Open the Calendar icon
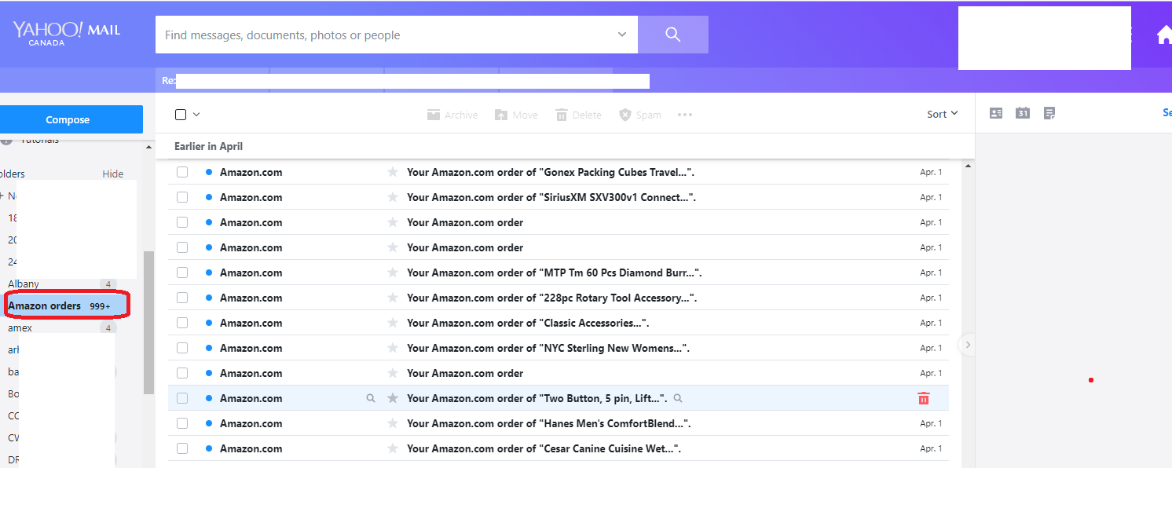 point(1022,113)
